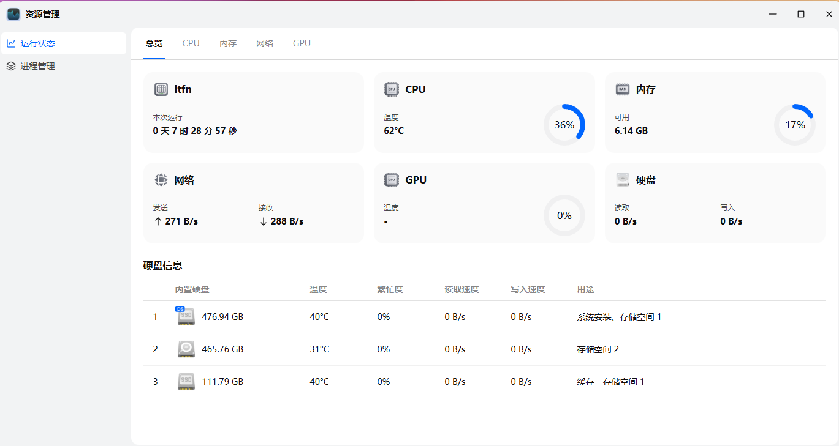Image resolution: width=839 pixels, height=446 pixels.
Task: Switch to the CPU tab
Action: (x=191, y=43)
